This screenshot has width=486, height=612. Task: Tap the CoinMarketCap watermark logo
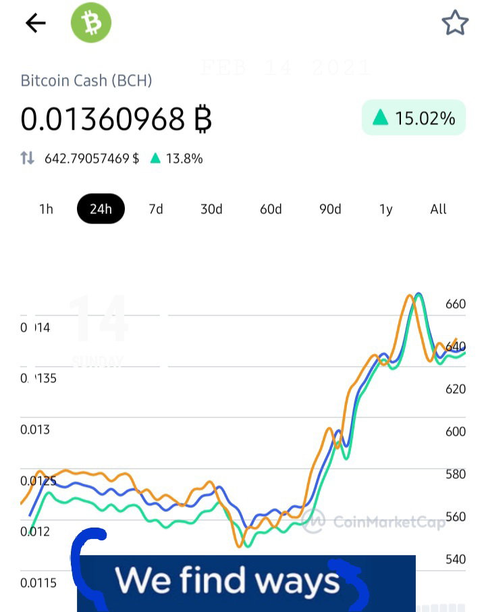(373, 521)
